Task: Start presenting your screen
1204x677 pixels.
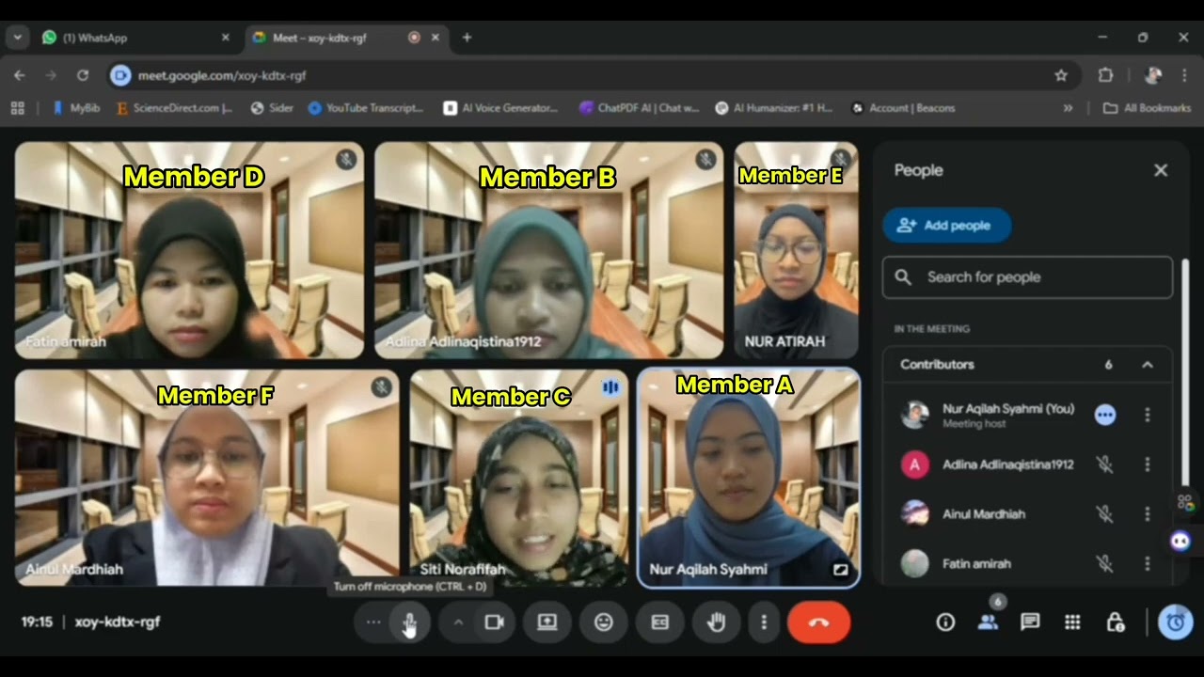Action: pyautogui.click(x=547, y=622)
